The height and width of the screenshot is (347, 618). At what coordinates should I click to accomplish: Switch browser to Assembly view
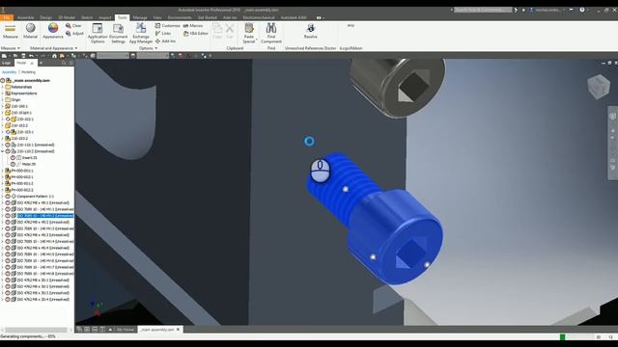pyautogui.click(x=9, y=72)
